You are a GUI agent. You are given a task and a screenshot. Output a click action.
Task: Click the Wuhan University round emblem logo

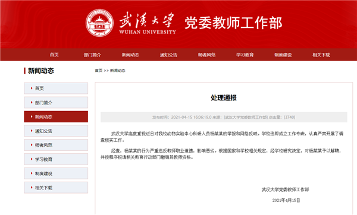point(99,23)
